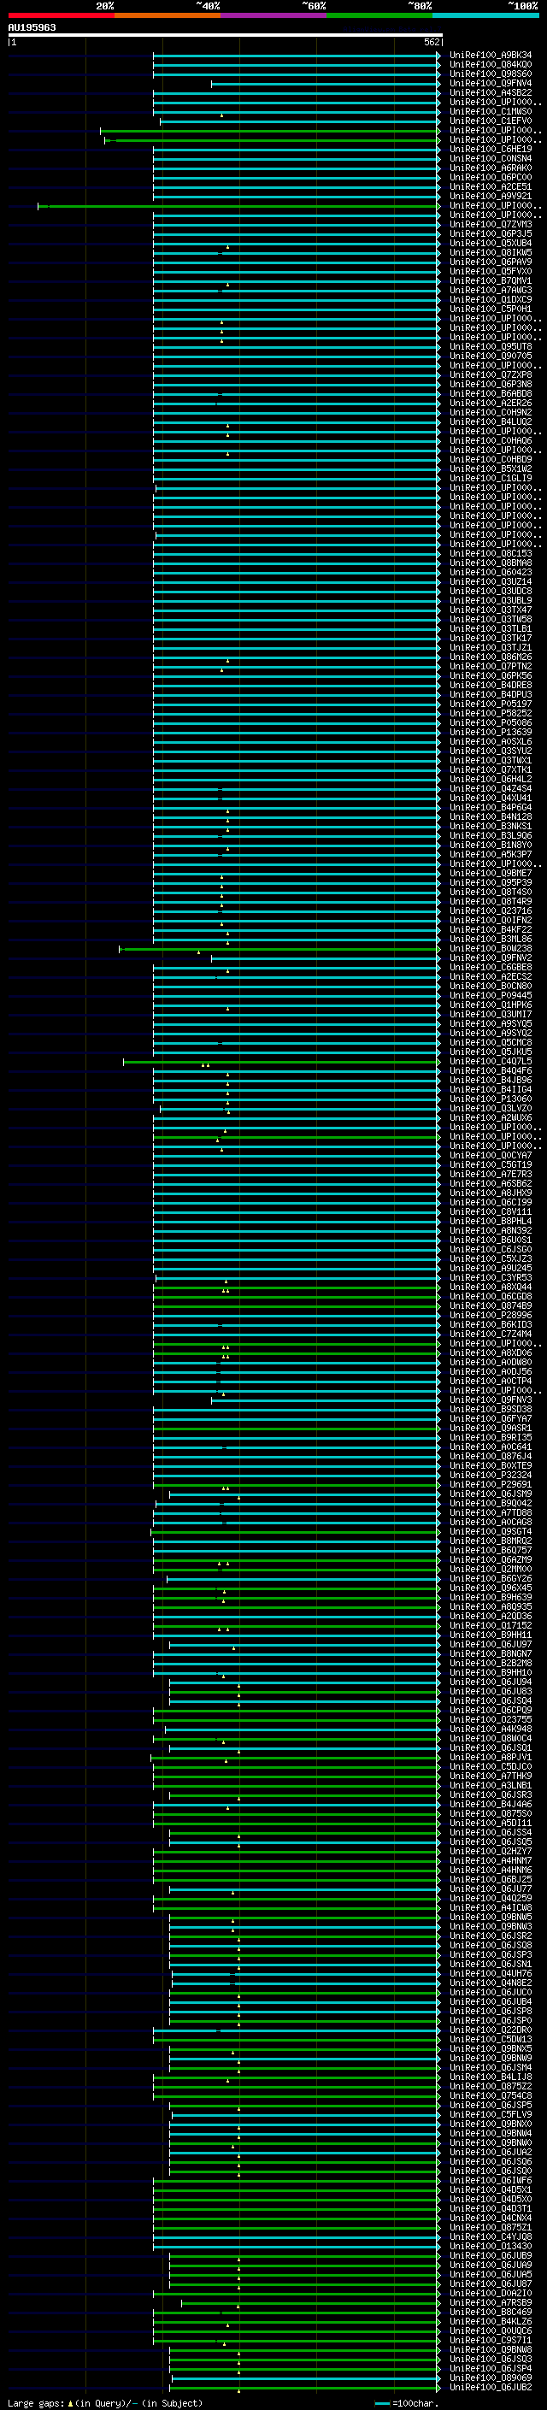Select hit label UniRef100_A4K948
Image resolution: width=547 pixels, height=2410 pixels.
(x=491, y=1729)
